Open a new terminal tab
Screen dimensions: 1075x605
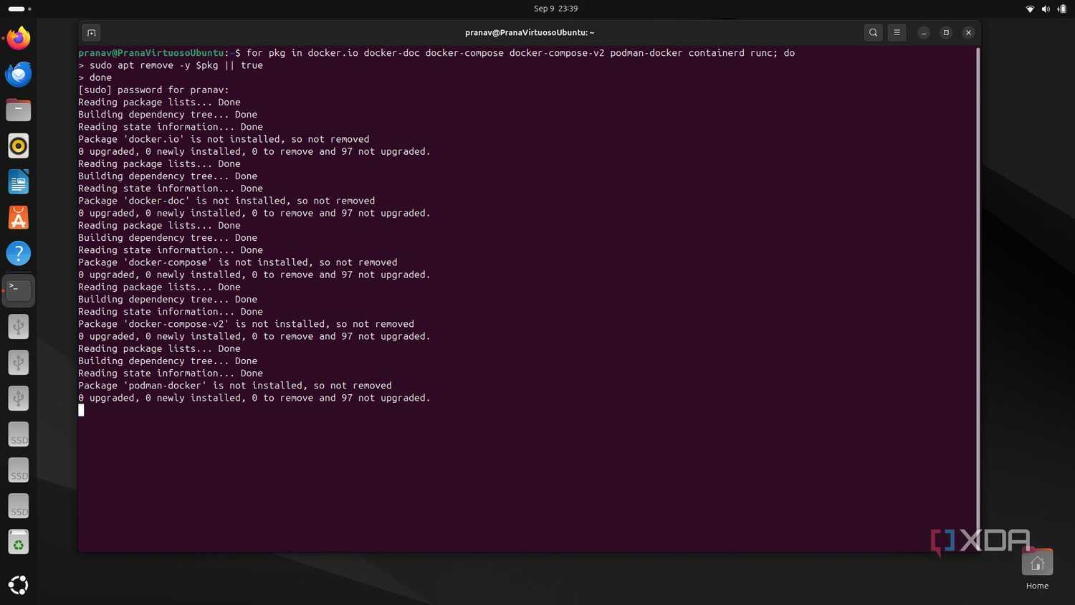click(x=92, y=32)
